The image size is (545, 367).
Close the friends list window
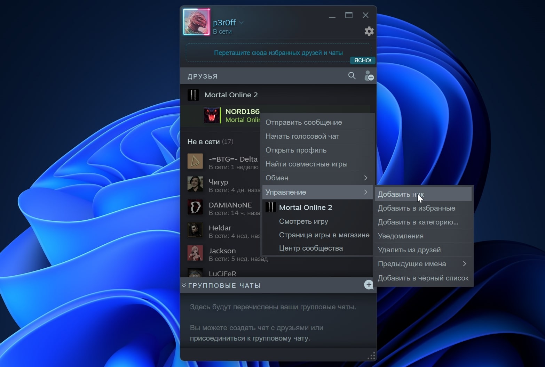(365, 15)
